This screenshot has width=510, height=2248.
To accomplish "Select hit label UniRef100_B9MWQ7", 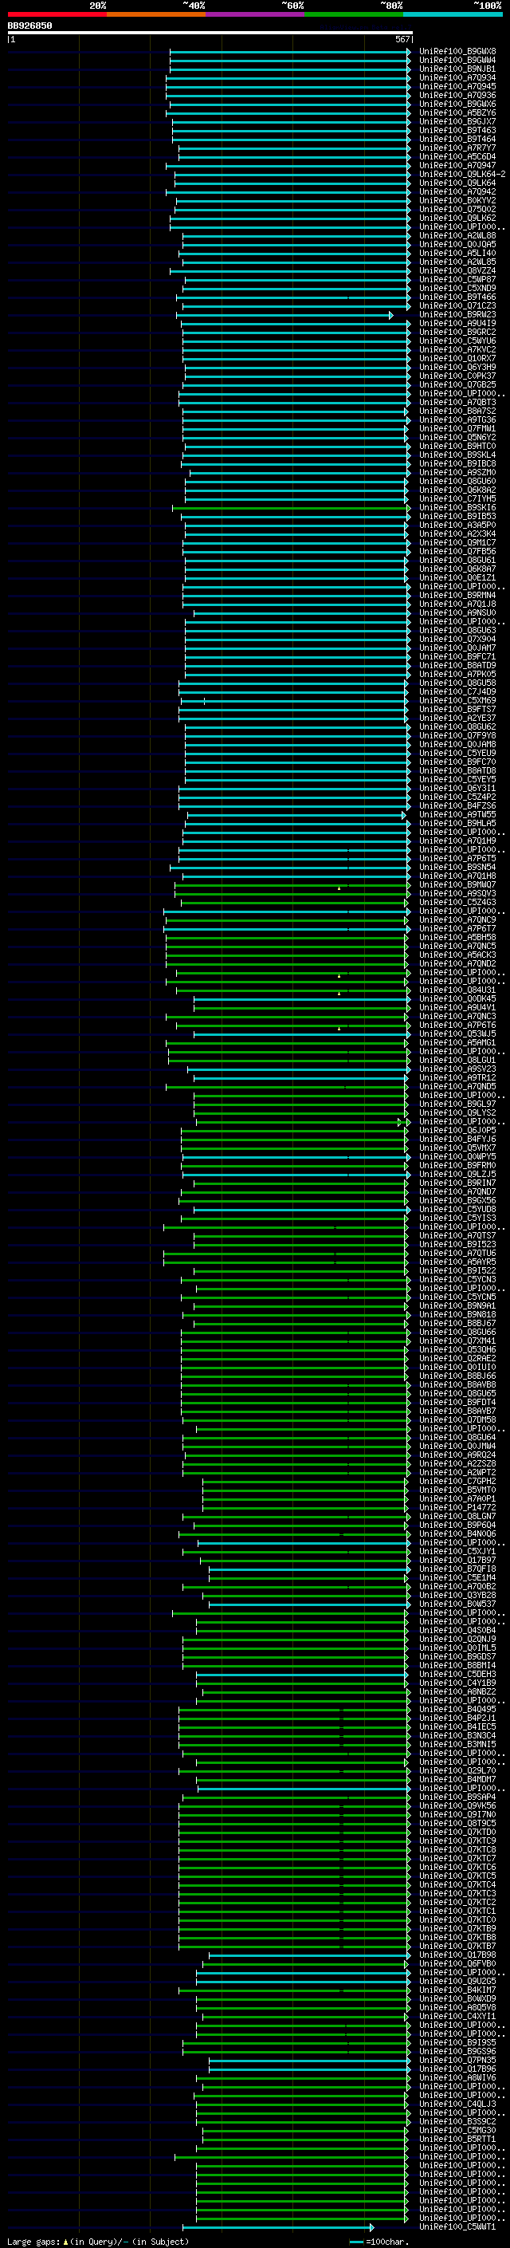I will point(457,885).
